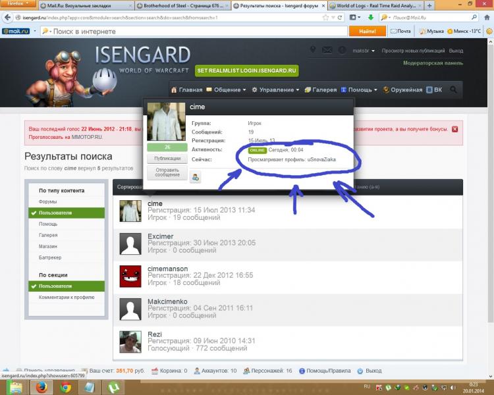Open Корзина: 0 in bottom bar
The height and width of the screenshot is (395, 494).
(x=169, y=371)
